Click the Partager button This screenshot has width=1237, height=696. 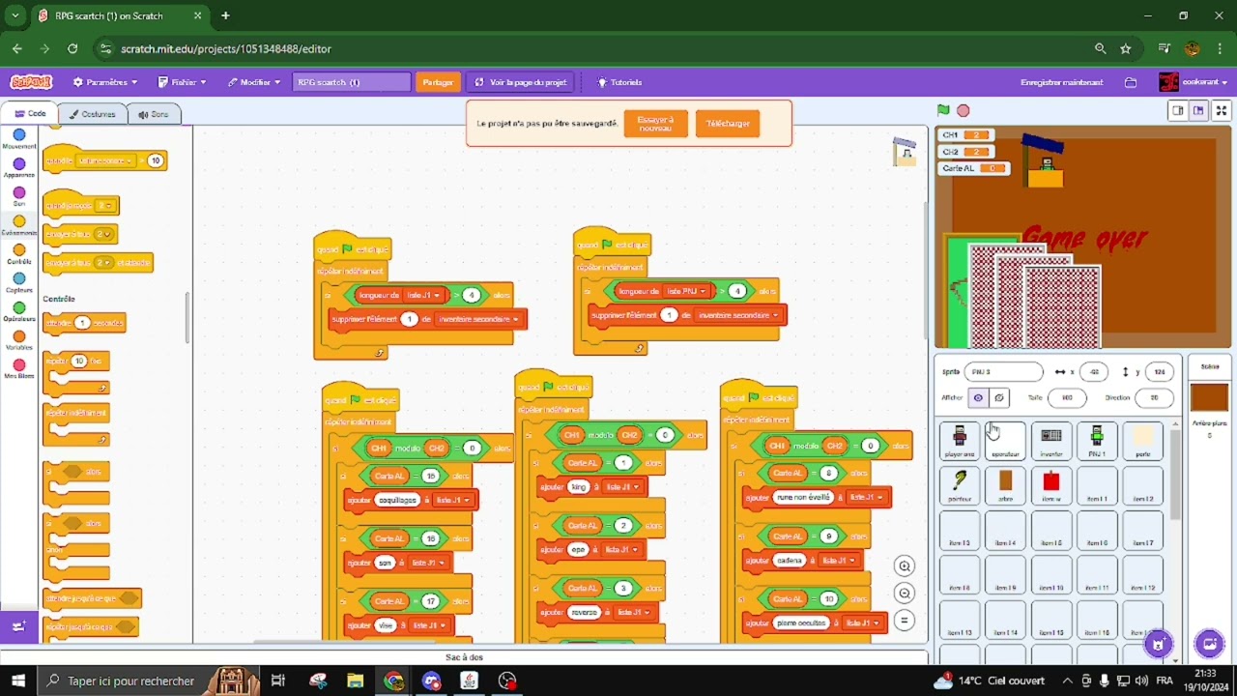[x=438, y=82]
